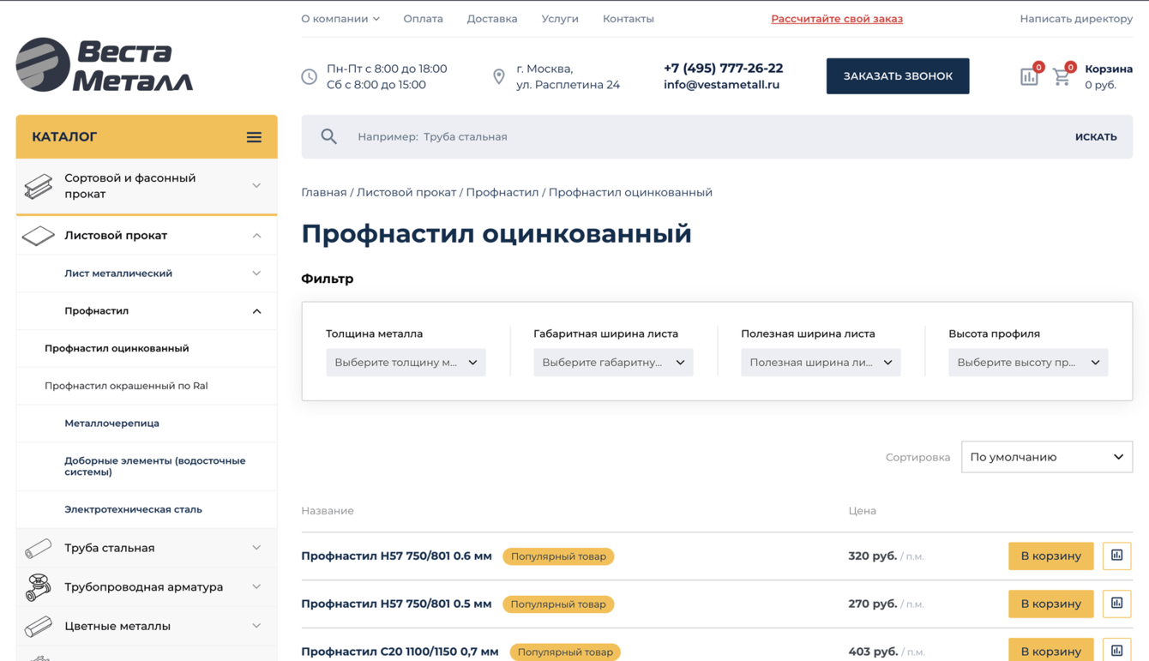Open Металлочерепица category
Screen dimensions: 1149x661
pyautogui.click(x=111, y=424)
